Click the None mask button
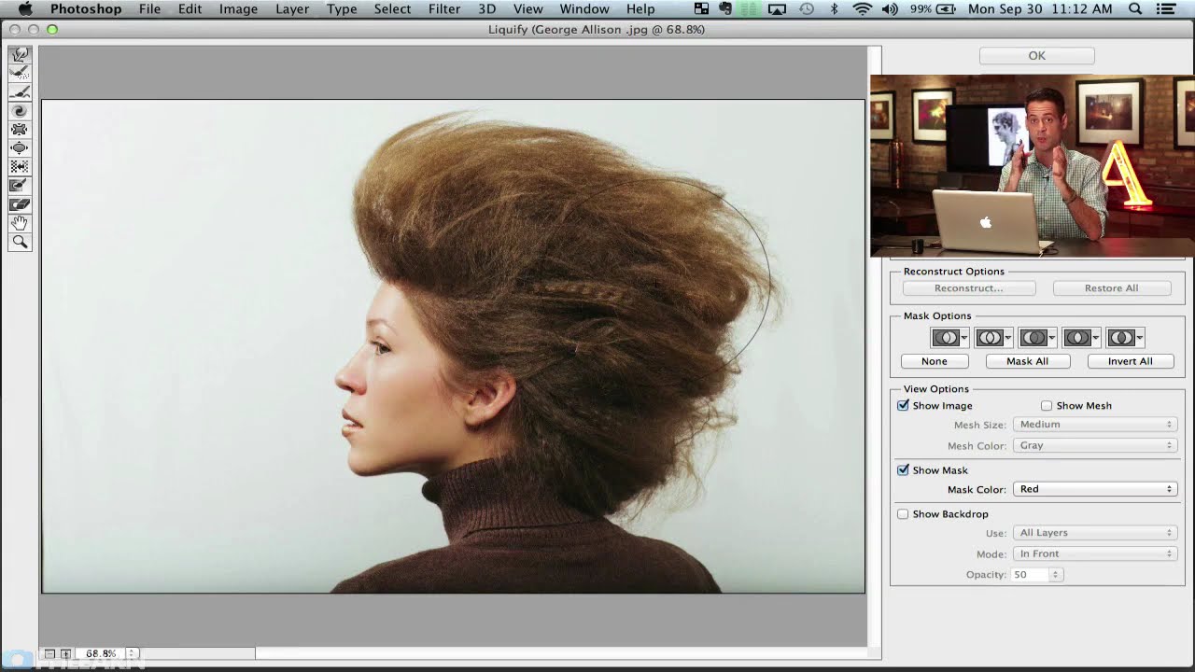Image resolution: width=1195 pixels, height=672 pixels. point(934,361)
